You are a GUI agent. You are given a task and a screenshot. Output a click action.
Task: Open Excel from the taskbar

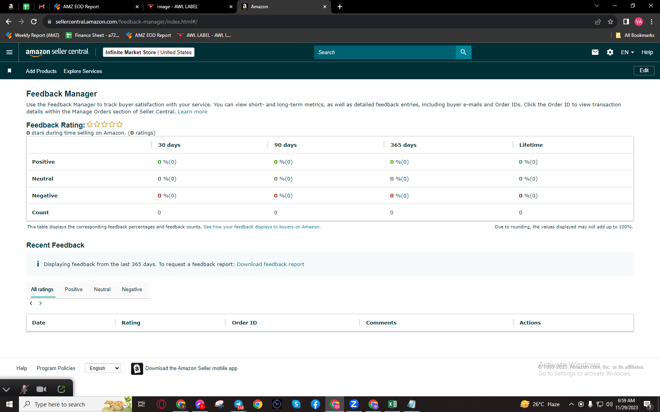point(392,404)
